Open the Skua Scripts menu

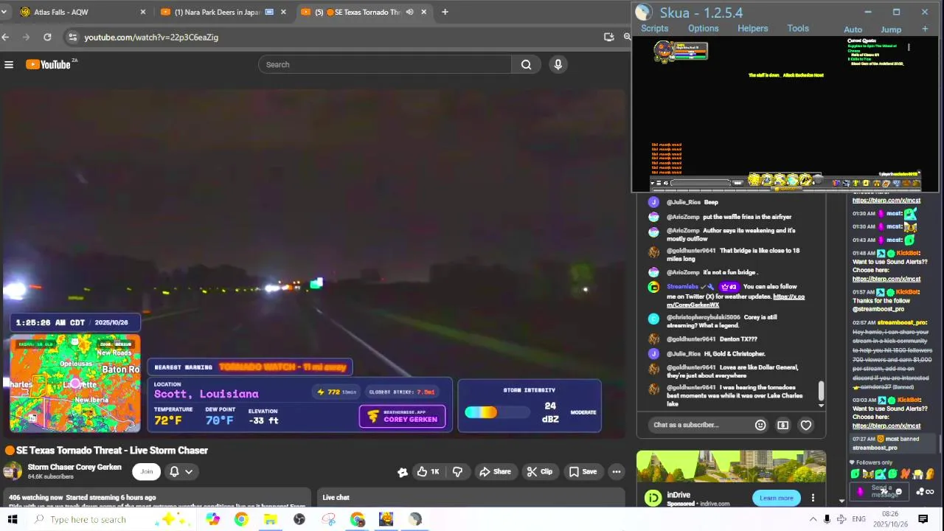click(x=654, y=29)
